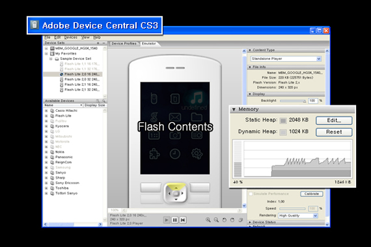The width and height of the screenshot is (371, 247).
Task: Collapse the Content Type section
Action: click(x=250, y=50)
